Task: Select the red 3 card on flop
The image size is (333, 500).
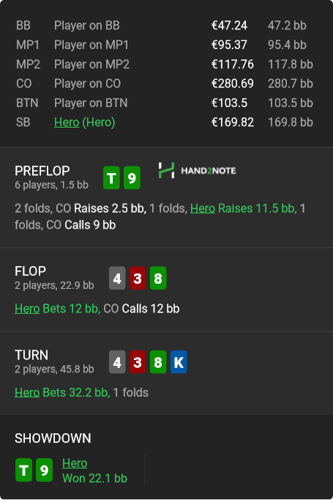Action: pos(138,278)
